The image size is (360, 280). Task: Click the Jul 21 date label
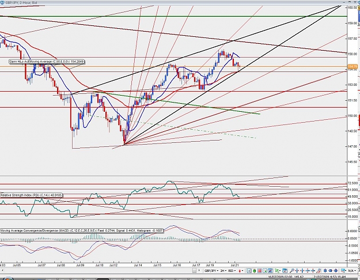tap(234, 265)
